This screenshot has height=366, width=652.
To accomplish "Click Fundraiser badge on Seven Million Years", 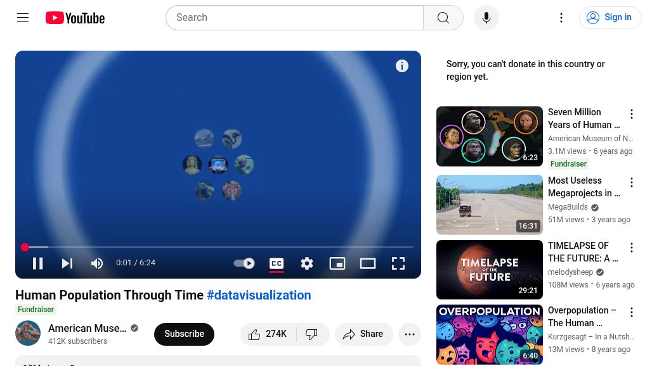I will tap(568, 164).
